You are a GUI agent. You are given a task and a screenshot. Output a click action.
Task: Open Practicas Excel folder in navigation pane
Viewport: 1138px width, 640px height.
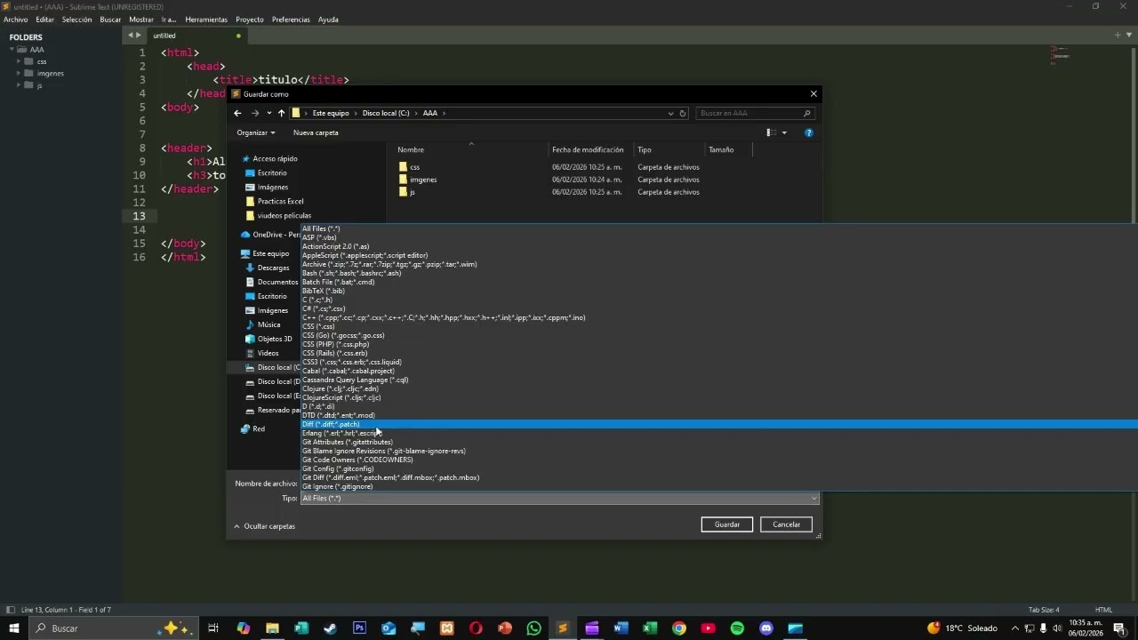tap(280, 201)
